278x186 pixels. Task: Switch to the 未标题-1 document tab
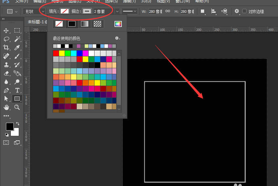(34, 22)
